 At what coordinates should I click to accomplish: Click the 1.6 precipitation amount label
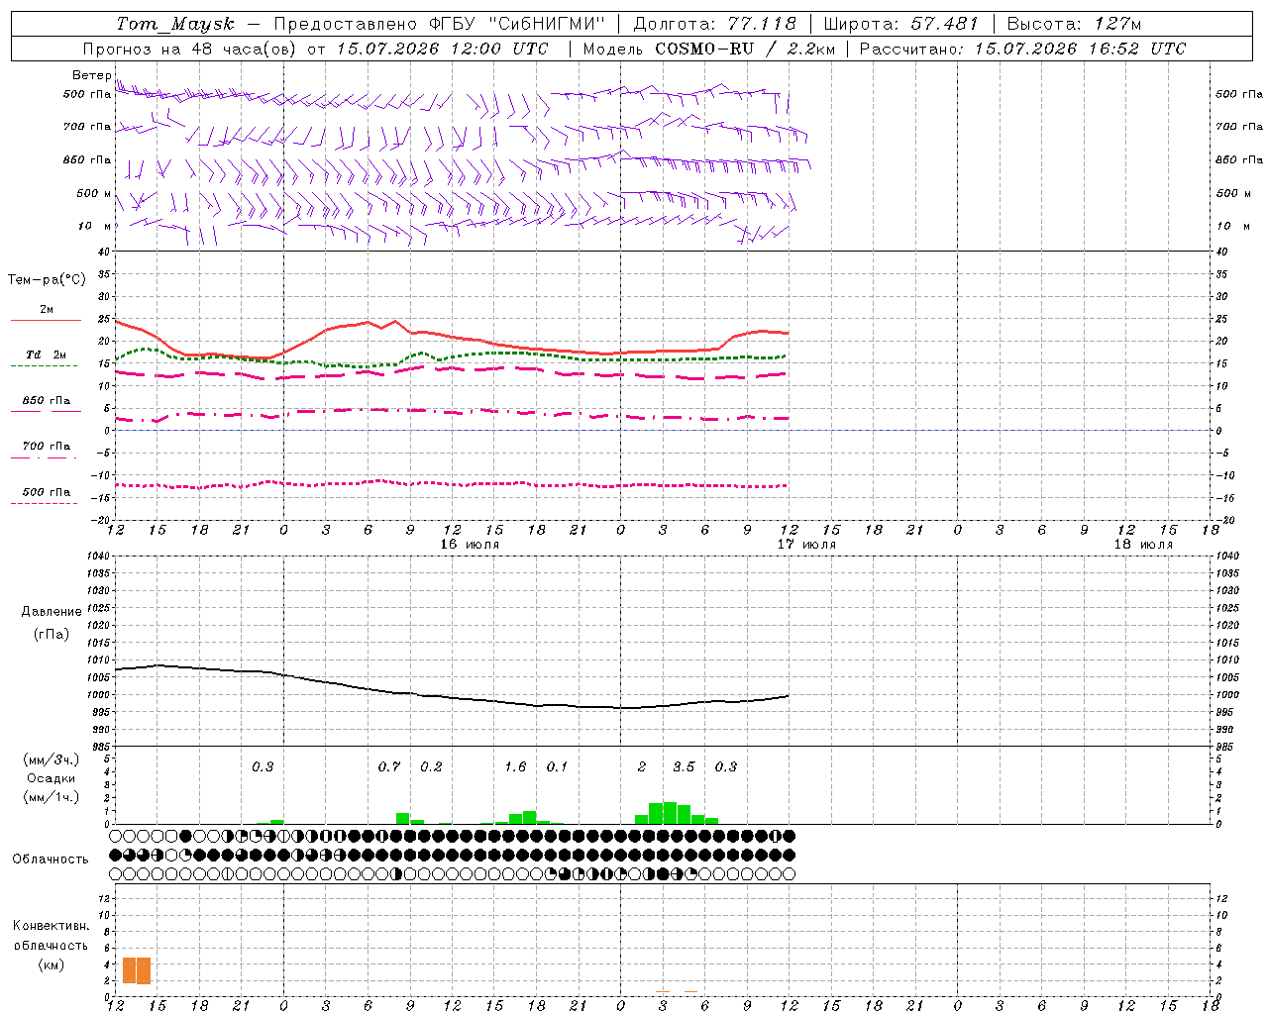[x=516, y=766]
